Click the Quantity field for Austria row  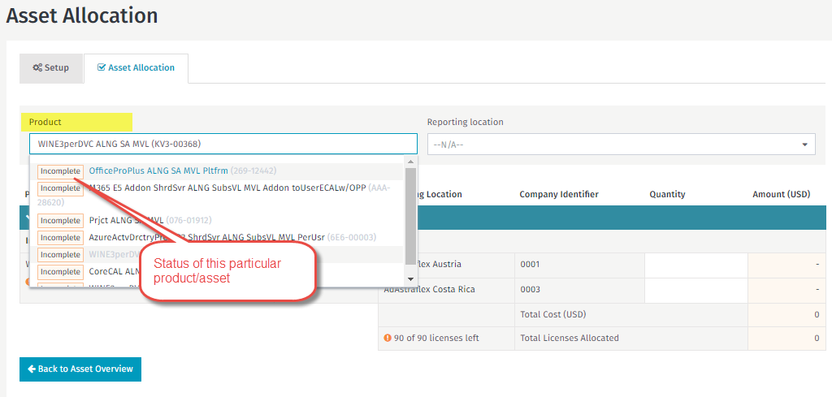pyautogui.click(x=695, y=265)
